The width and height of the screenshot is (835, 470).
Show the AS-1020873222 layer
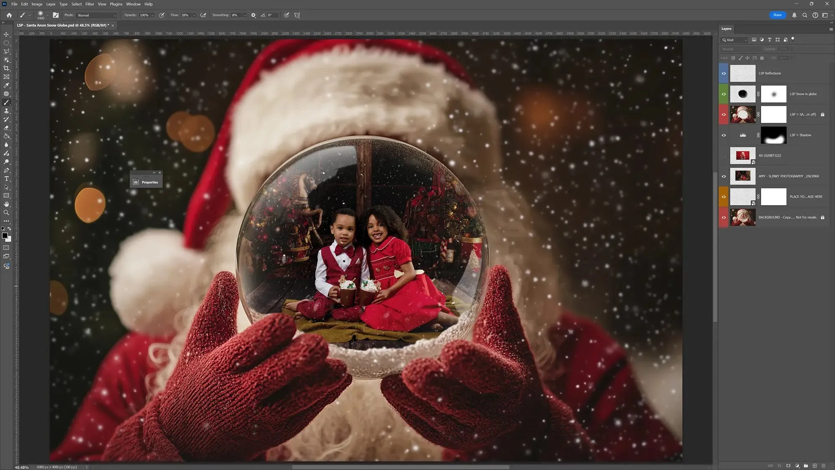tap(724, 155)
